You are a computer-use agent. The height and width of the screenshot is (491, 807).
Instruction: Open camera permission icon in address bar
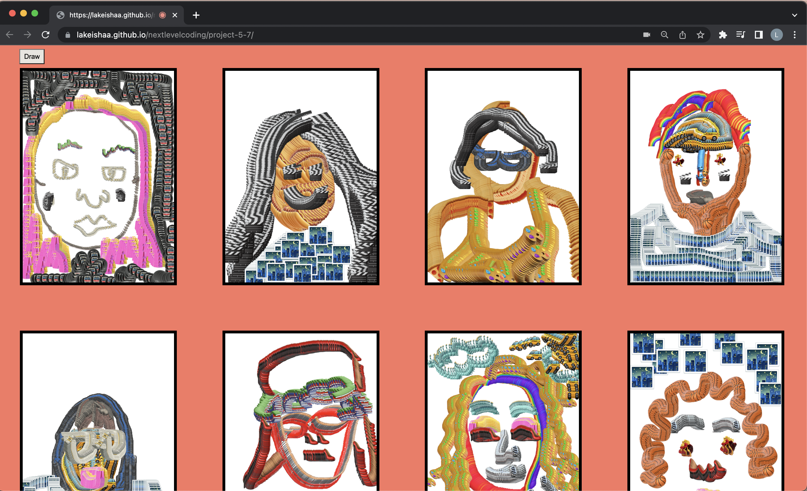click(646, 35)
